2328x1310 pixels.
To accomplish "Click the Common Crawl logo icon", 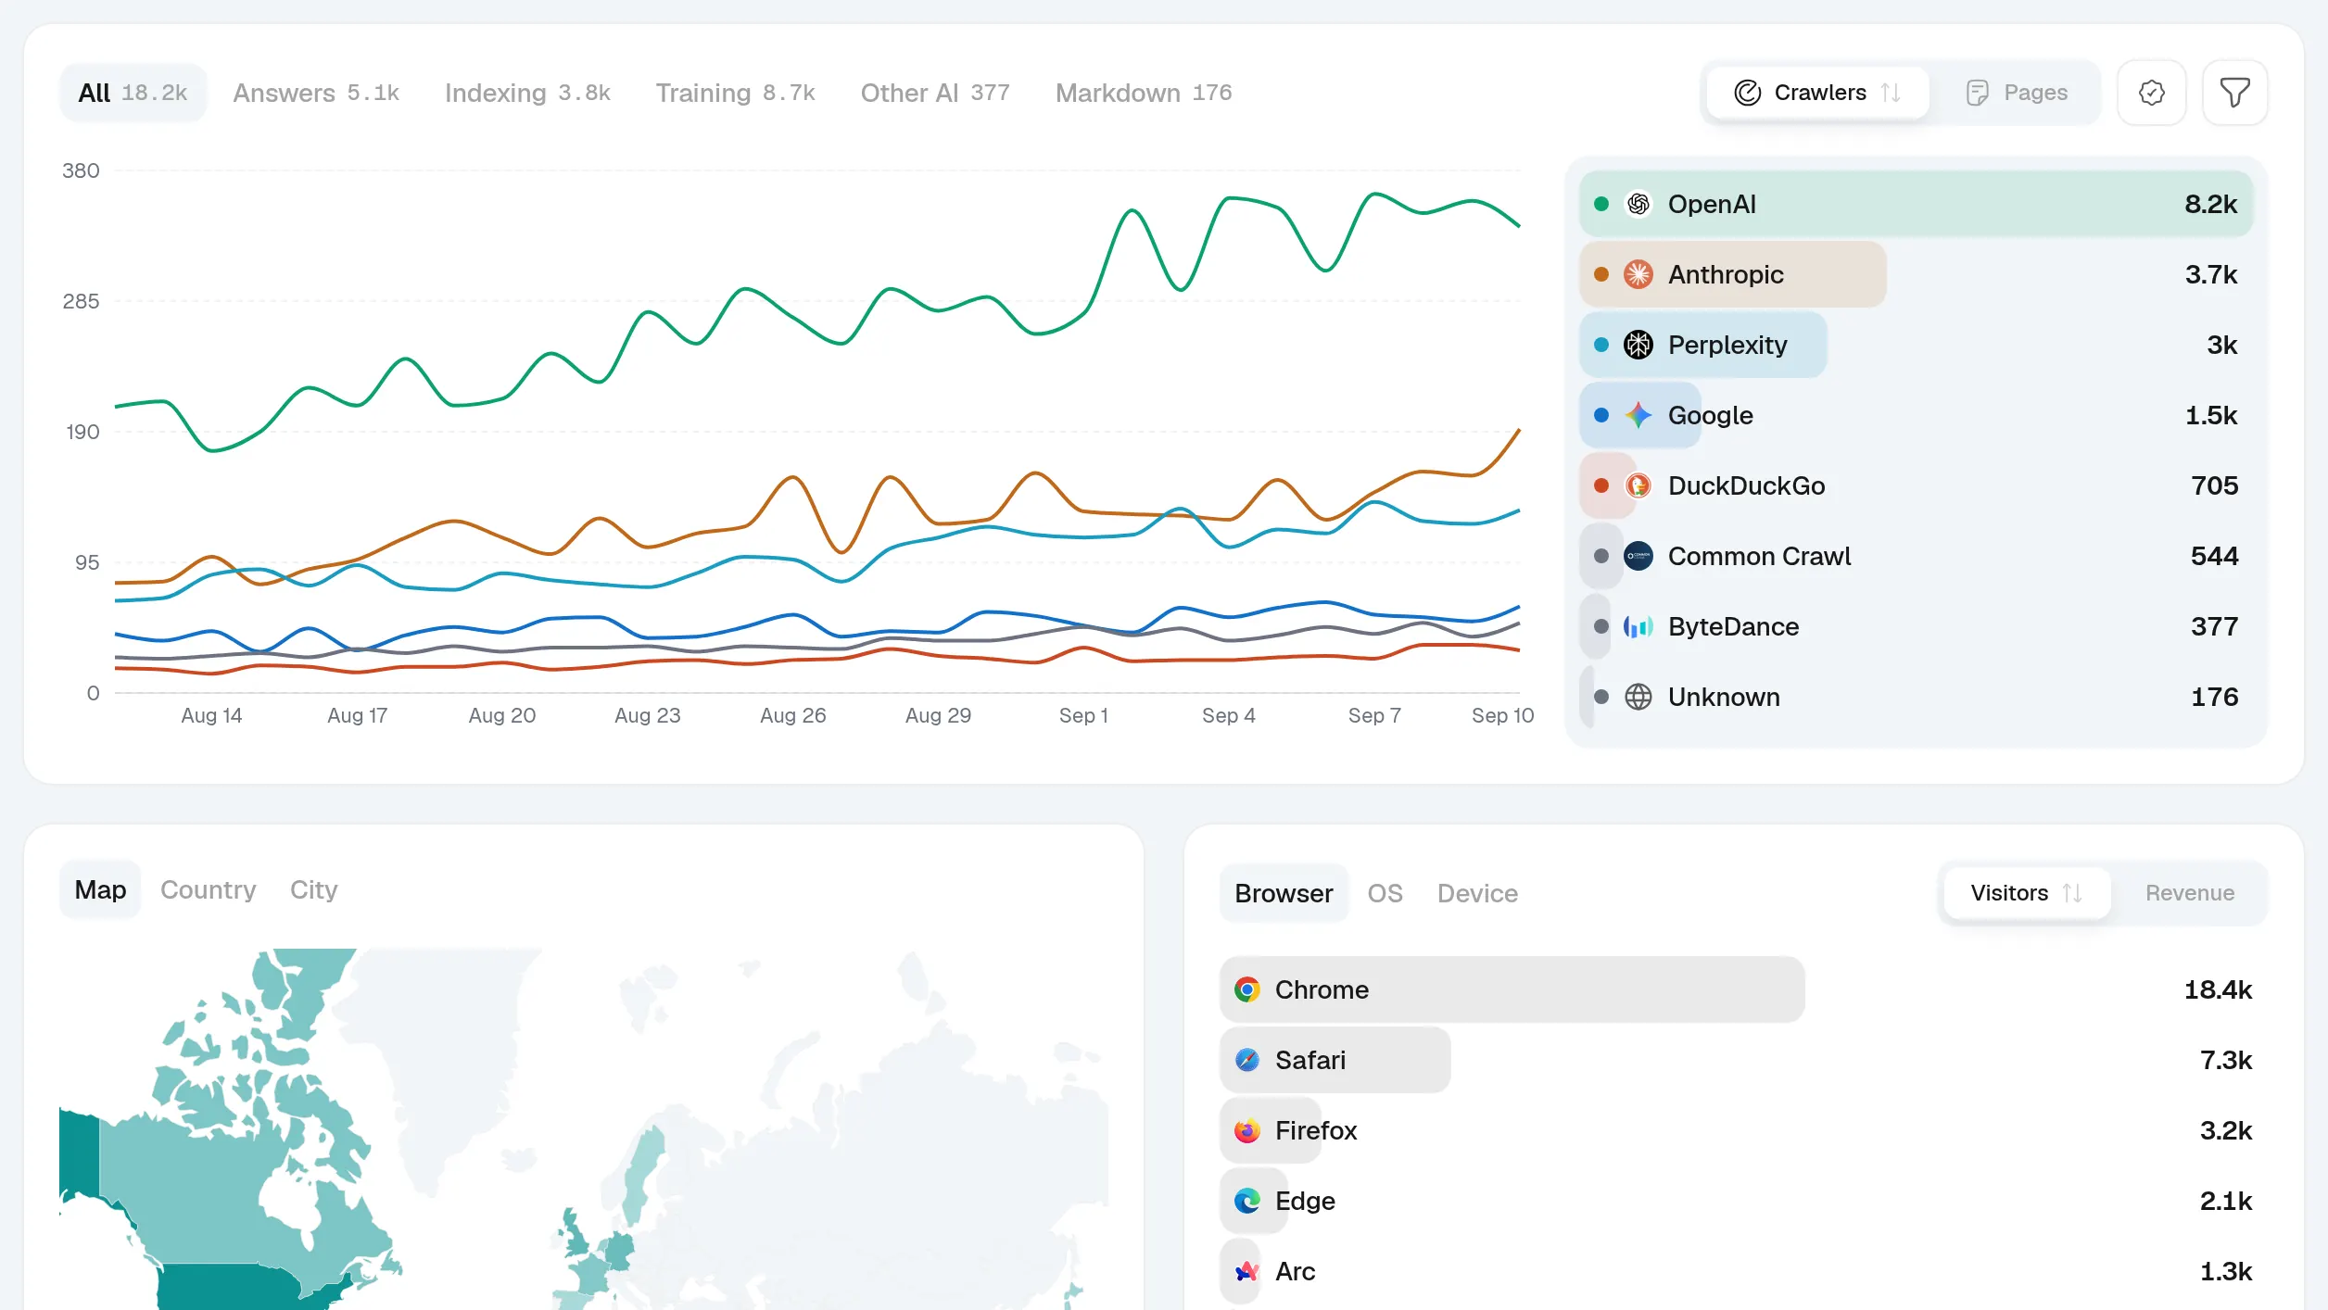I will tap(1638, 556).
